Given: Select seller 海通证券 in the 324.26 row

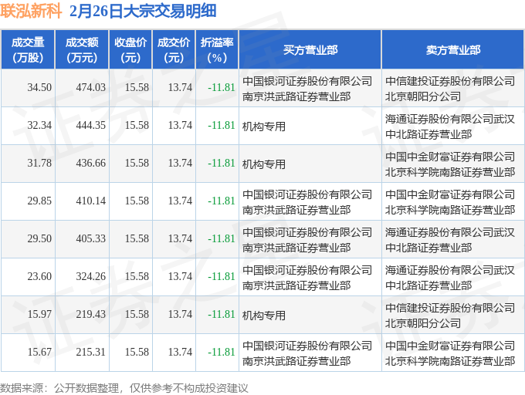Looking at the screenshot, I should point(450,278).
